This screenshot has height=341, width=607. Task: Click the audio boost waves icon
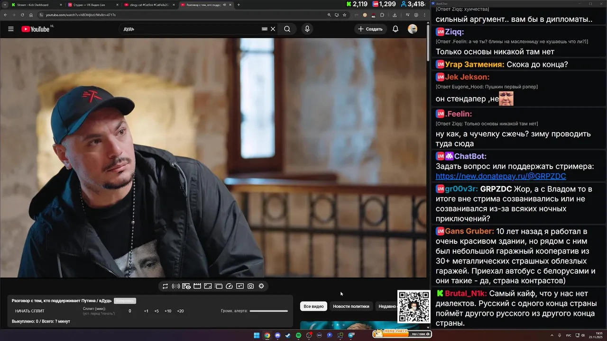click(175, 286)
